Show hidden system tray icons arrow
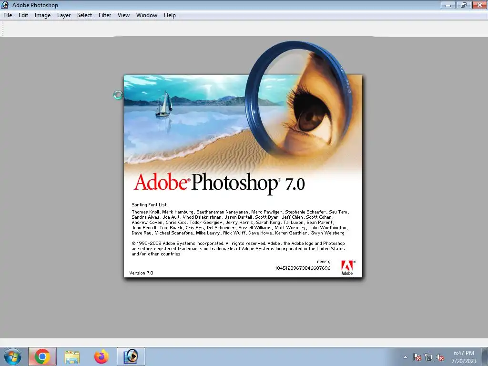Viewport: 488px width, 366px height. tap(405, 357)
